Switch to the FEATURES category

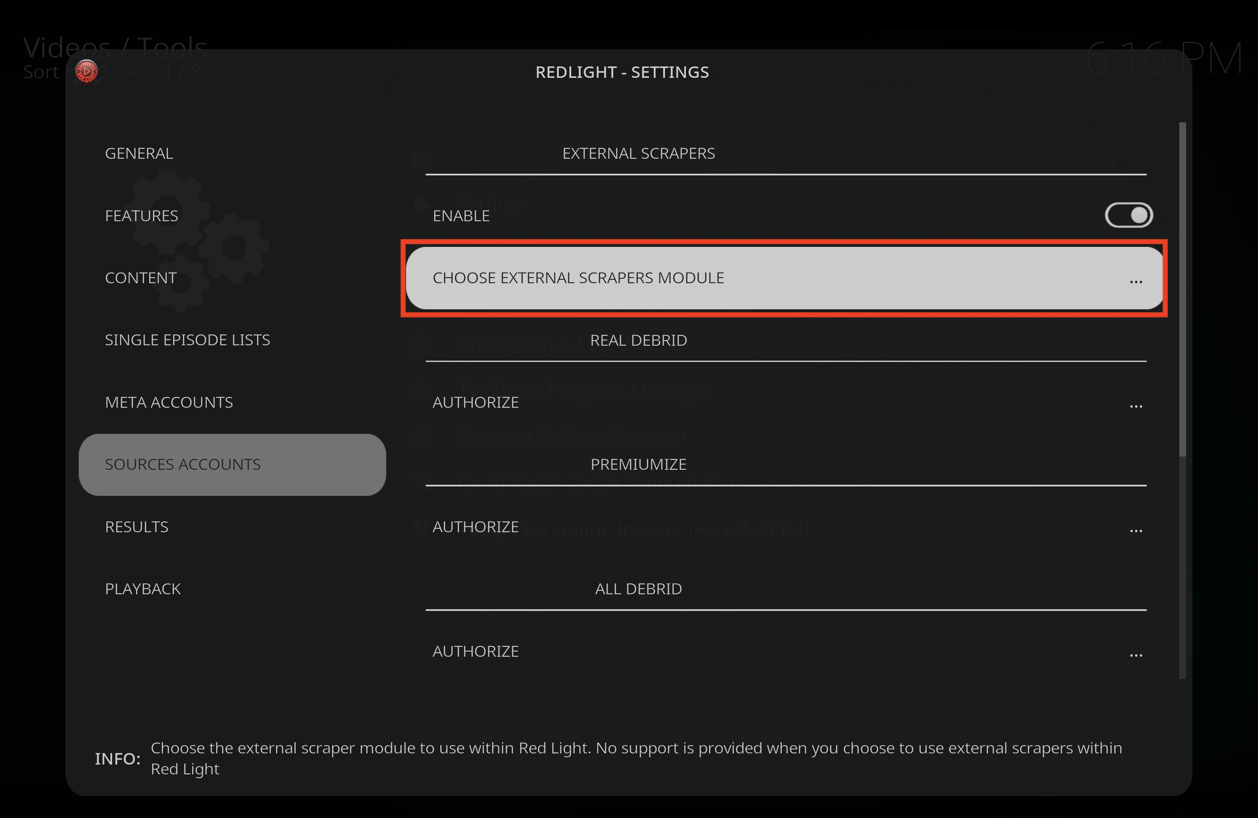tap(232, 216)
